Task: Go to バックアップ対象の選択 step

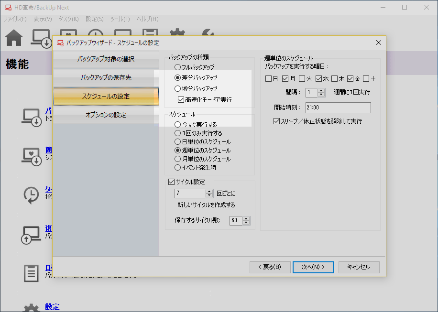Action: tap(106, 59)
